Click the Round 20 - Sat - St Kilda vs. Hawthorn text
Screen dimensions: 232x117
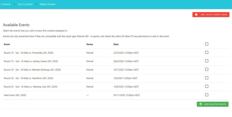click(28, 78)
